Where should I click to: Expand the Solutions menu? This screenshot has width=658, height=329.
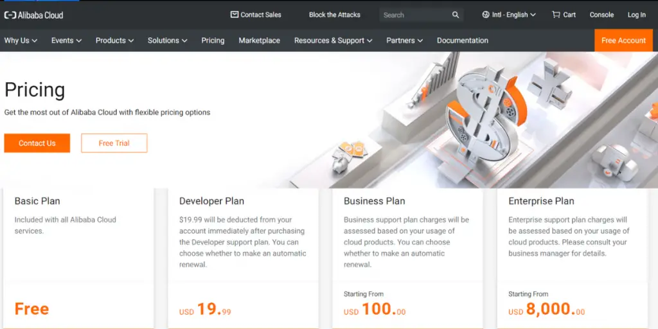pos(167,40)
